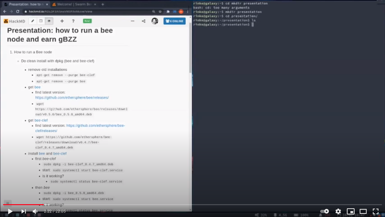This screenshot has height=217, width=385.
Task: Enable miniplayer mode
Action: click(x=351, y=211)
